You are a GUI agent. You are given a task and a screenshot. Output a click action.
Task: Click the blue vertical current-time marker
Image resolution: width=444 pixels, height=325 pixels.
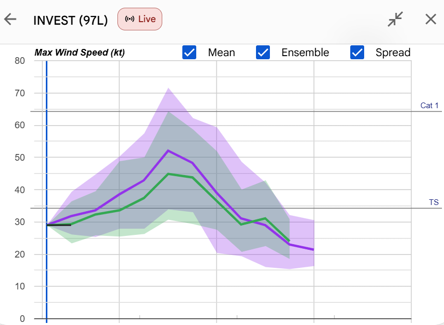pyautogui.click(x=46, y=192)
